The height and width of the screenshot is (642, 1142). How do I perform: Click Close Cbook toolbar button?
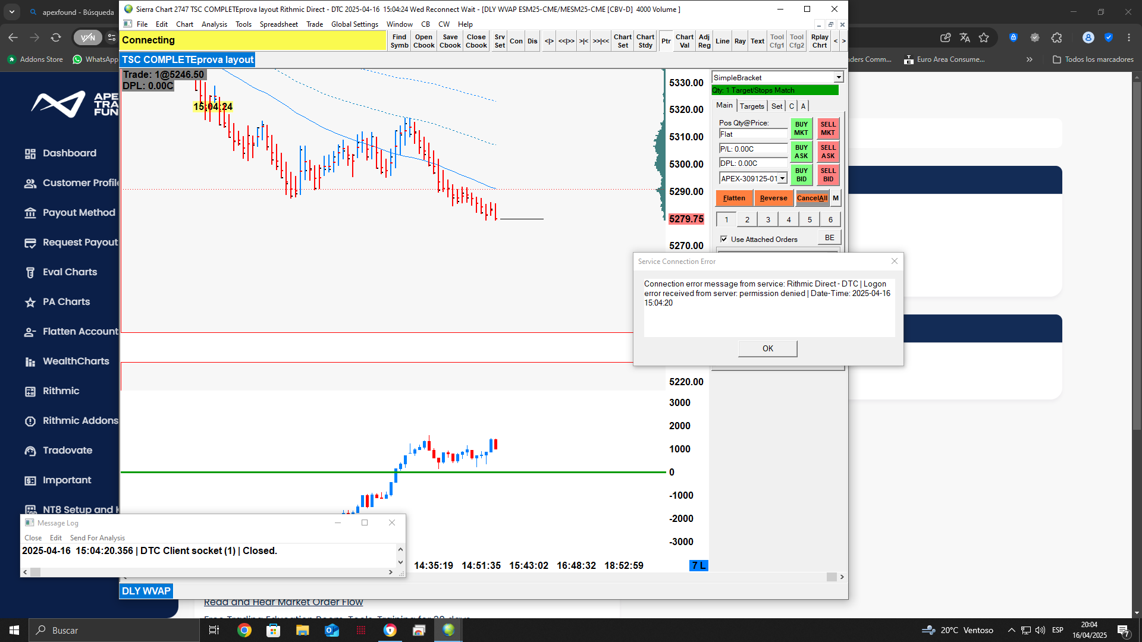pyautogui.click(x=476, y=41)
